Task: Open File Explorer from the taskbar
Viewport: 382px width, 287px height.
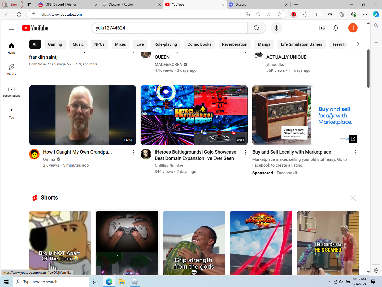Action: coord(122,282)
